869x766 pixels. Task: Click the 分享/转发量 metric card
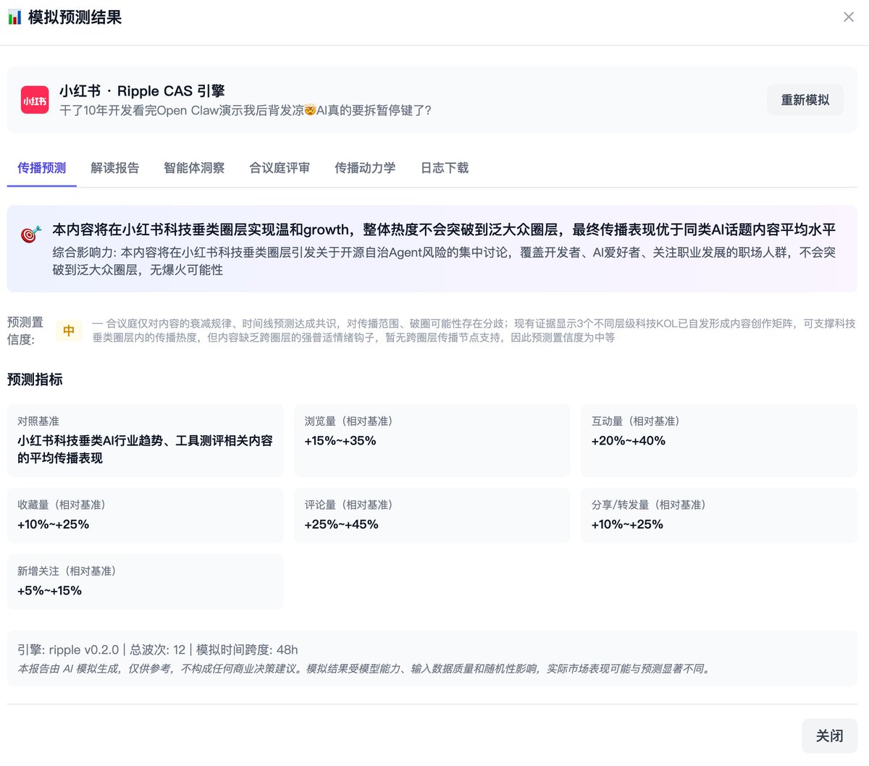(718, 515)
